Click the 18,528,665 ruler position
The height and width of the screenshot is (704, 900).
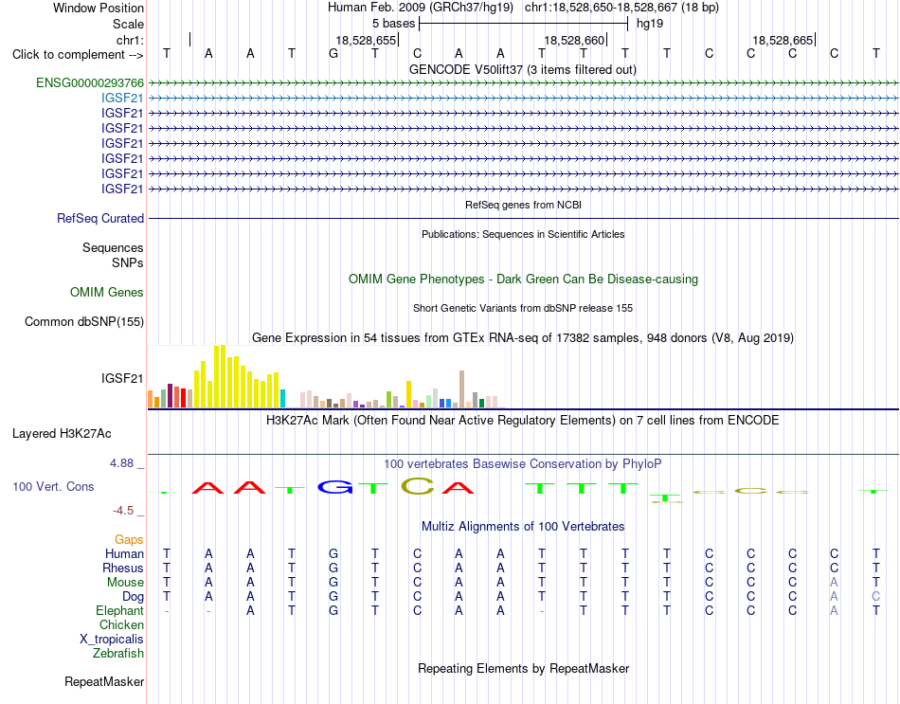coord(783,40)
